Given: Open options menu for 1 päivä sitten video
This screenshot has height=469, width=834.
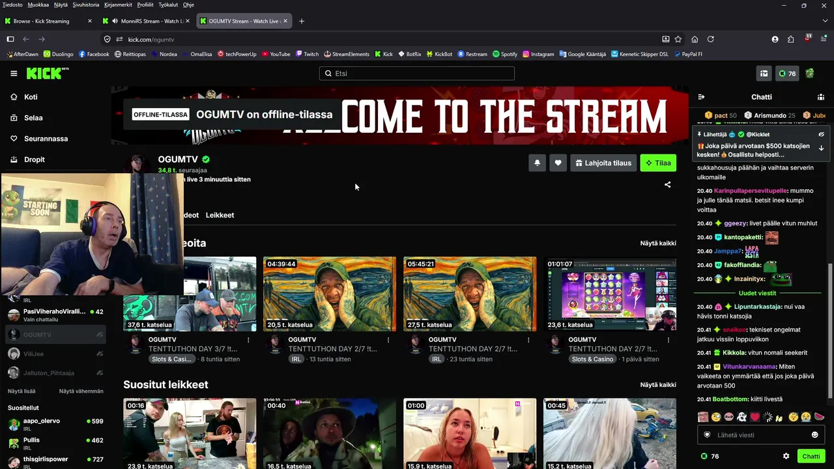Looking at the screenshot, I should [669, 339].
